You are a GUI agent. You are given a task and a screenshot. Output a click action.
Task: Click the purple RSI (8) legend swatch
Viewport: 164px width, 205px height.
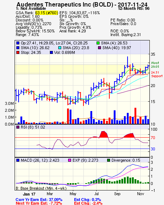18,127
